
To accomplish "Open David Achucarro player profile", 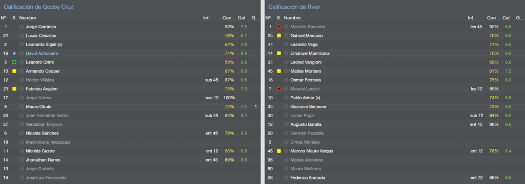I will 42,54.
